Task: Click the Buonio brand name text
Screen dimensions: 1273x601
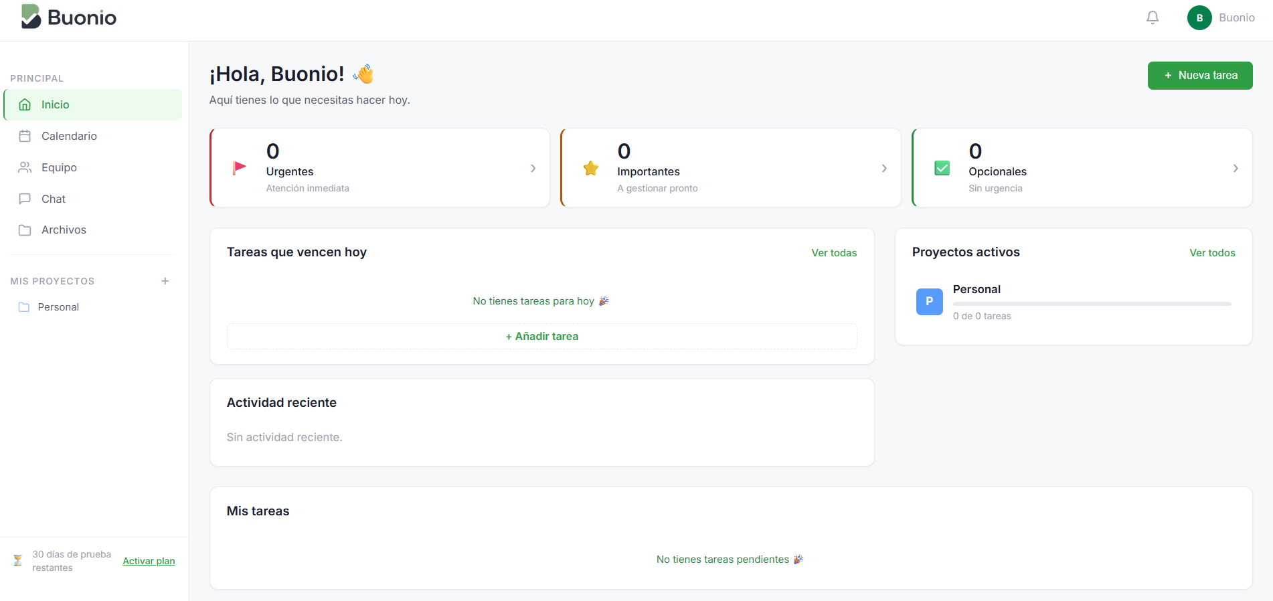Action: [82, 18]
